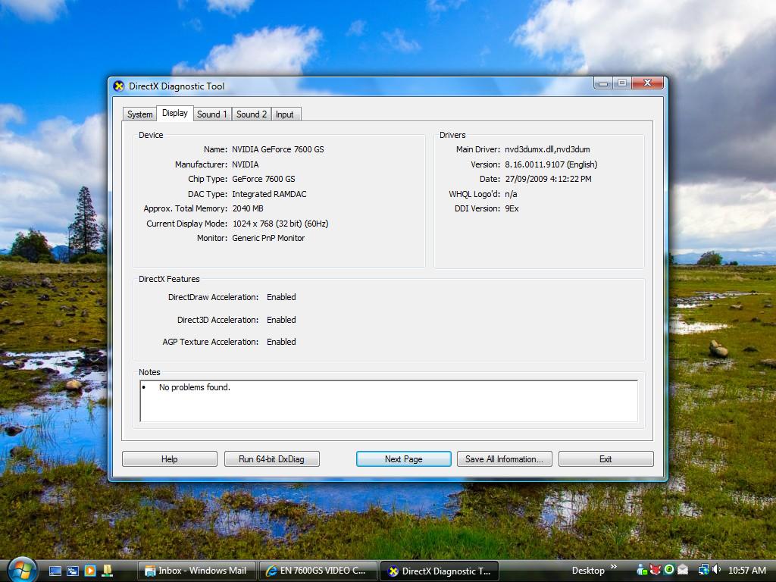Click chip type value GeForce 7600 GS
The height and width of the screenshot is (582, 776).
264,179
